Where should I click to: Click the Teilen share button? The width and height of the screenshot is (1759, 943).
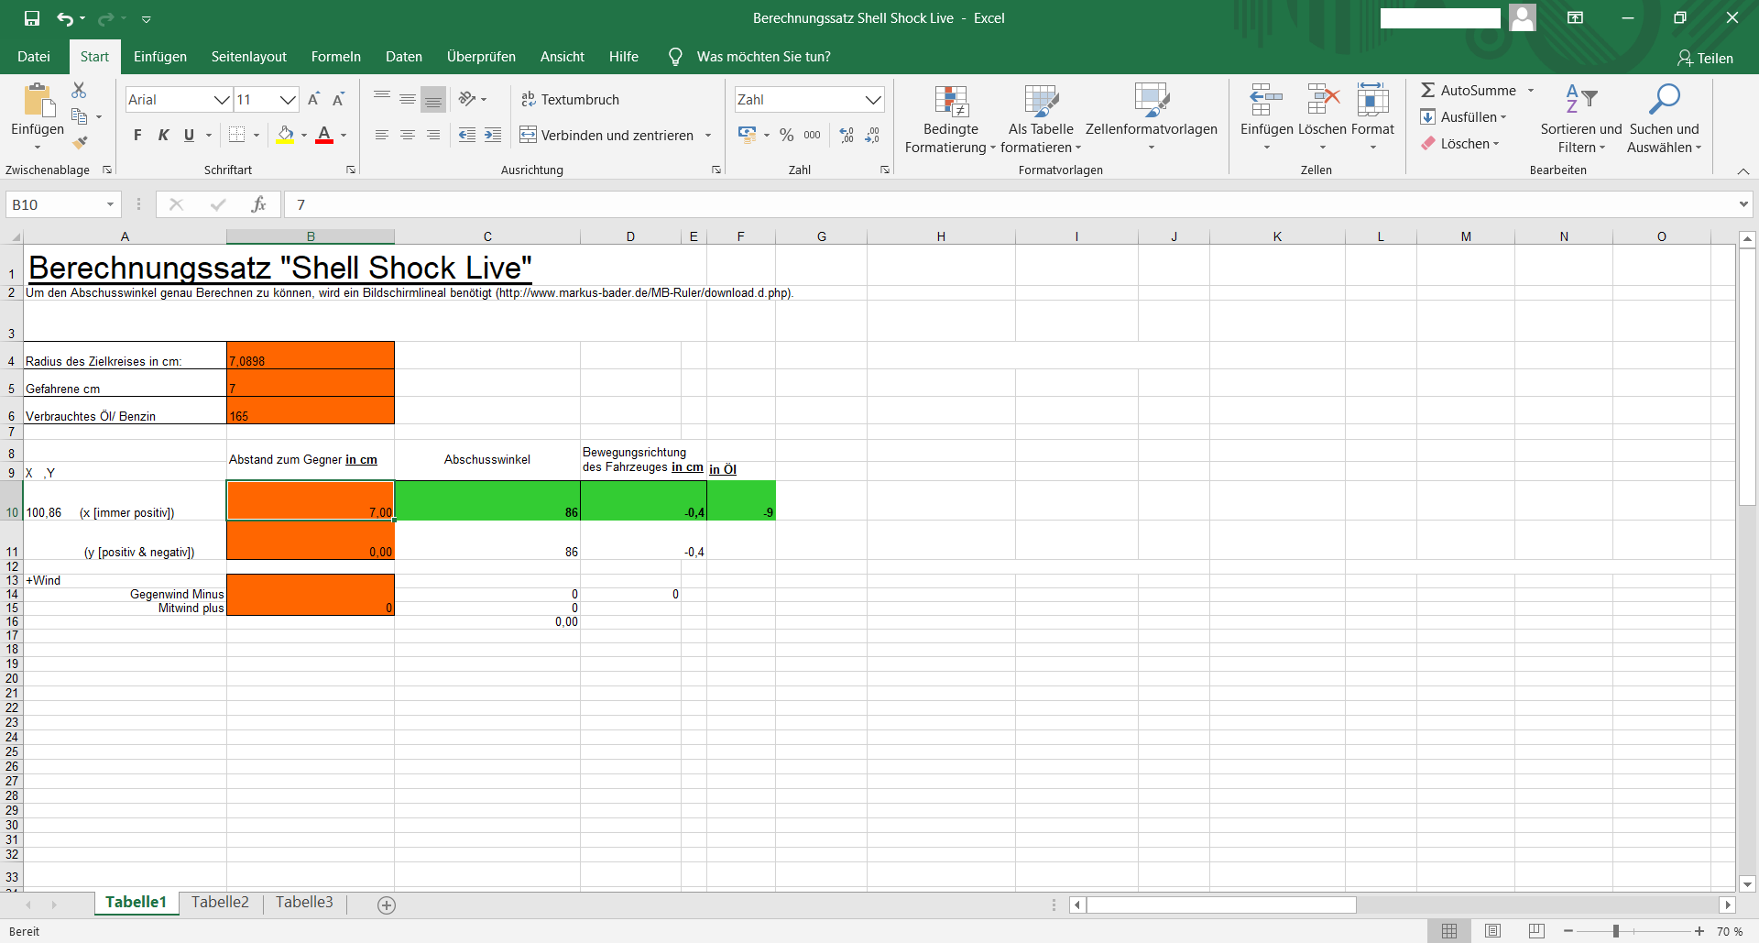(x=1705, y=58)
